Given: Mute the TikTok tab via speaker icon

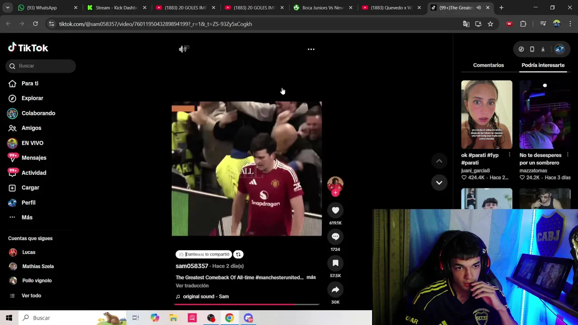Looking at the screenshot, I should click(x=479, y=8).
